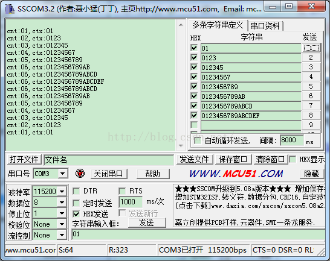Click the 隐藏 hide button

(x=311, y=174)
